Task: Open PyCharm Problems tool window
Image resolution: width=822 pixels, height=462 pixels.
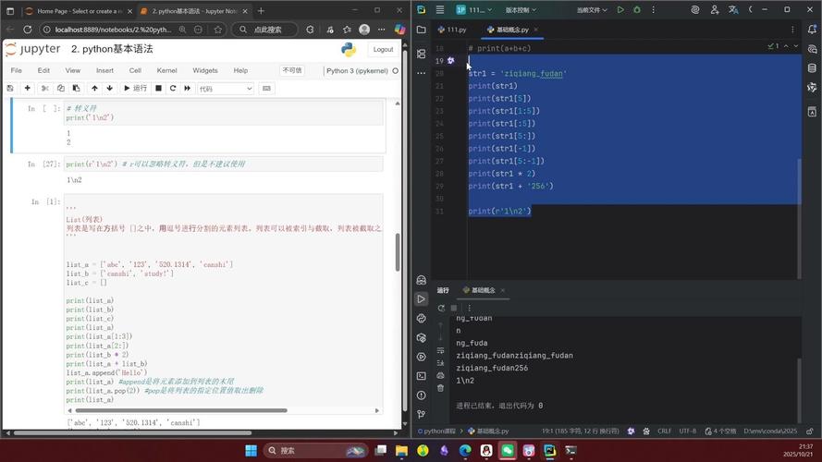Action: 421,395
